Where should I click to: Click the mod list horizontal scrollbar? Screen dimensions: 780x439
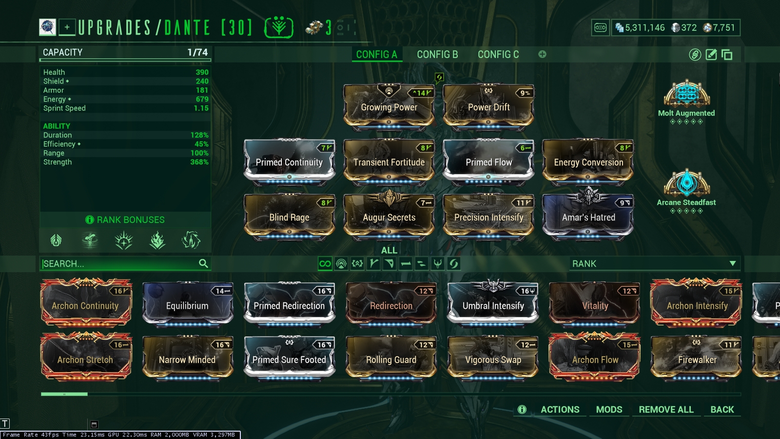[x=390, y=394]
